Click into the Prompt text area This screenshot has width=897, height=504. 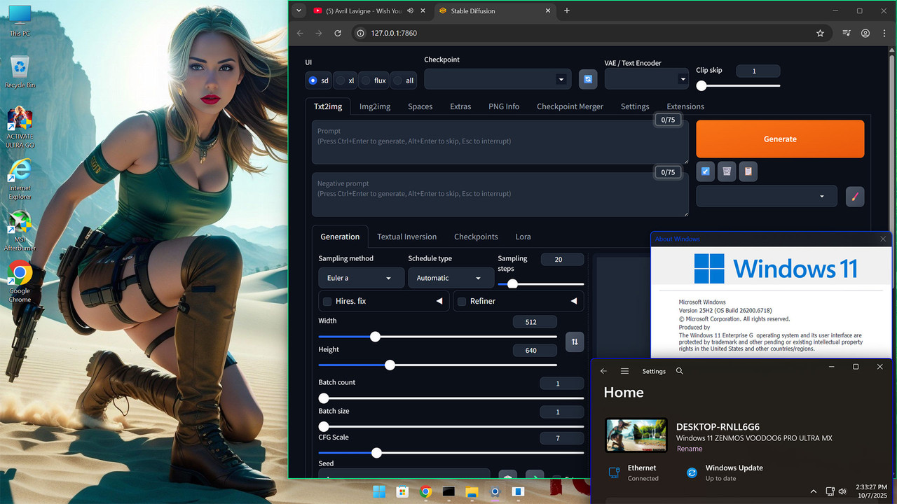(x=500, y=142)
